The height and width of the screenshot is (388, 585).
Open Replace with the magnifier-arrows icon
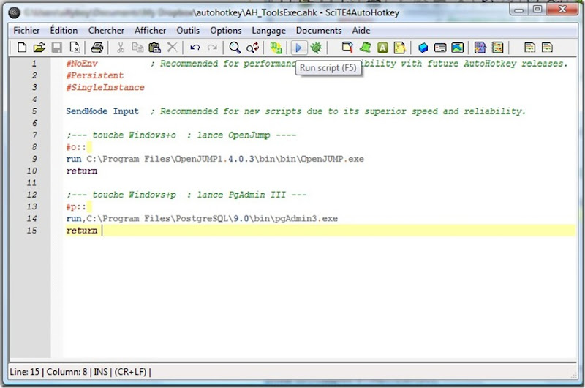[252, 48]
